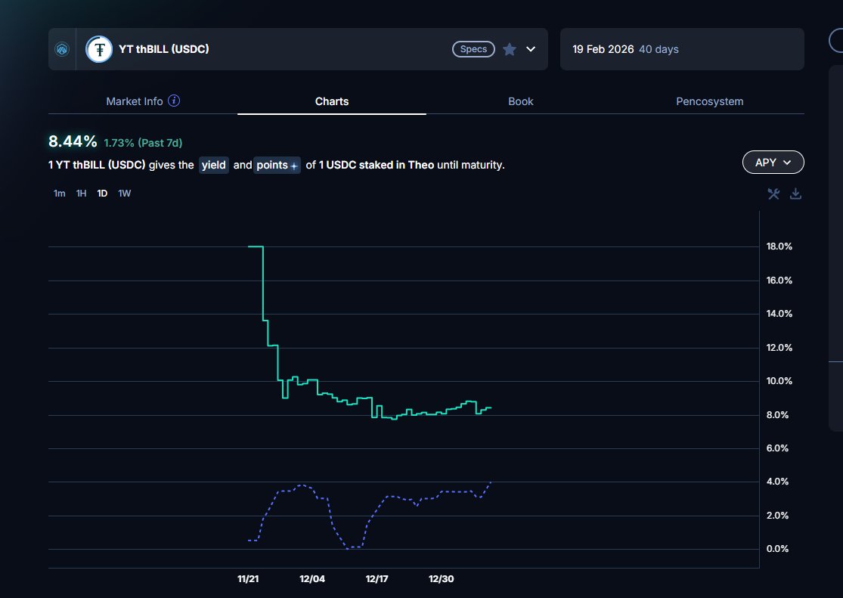Set chart interval to 1W
The image size is (843, 598).
tap(124, 194)
